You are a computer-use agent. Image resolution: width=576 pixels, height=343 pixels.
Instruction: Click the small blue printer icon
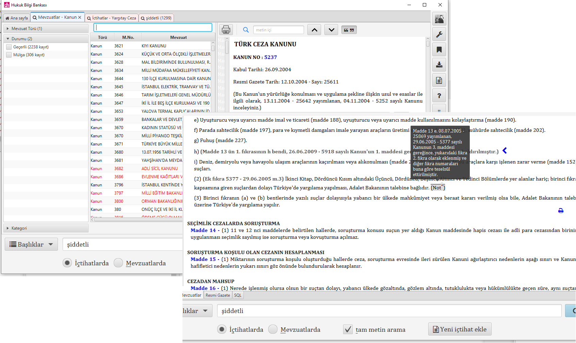pos(561,211)
